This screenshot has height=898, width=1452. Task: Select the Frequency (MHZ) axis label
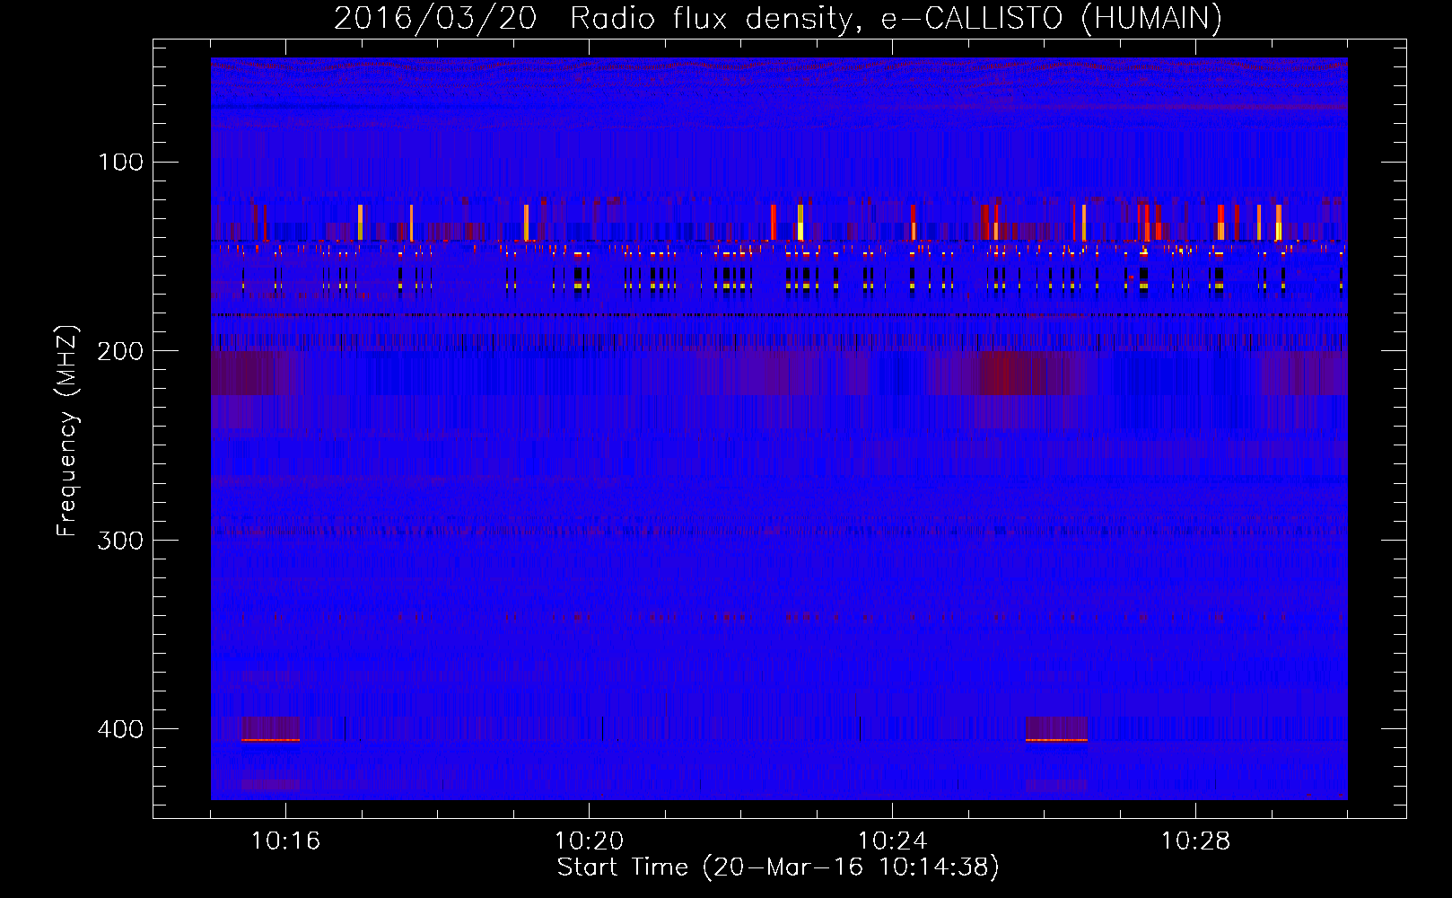point(67,430)
